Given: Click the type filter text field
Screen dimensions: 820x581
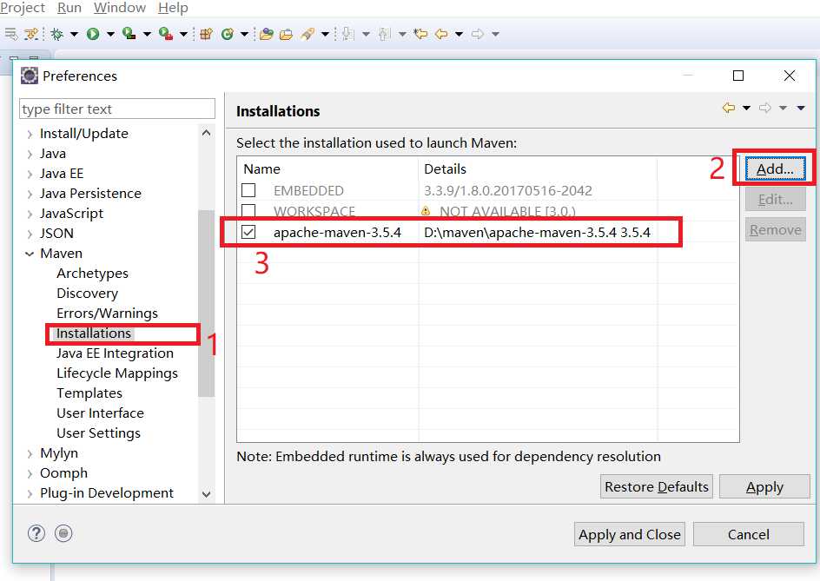Looking at the screenshot, I should pyautogui.click(x=117, y=109).
